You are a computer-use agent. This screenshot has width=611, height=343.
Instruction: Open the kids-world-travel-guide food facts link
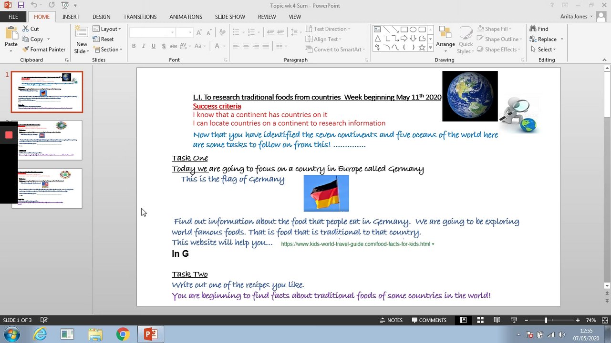click(x=355, y=244)
